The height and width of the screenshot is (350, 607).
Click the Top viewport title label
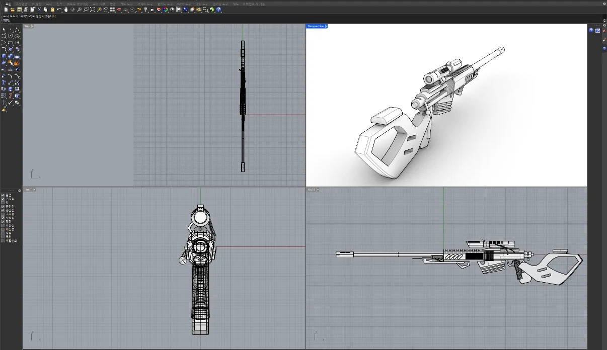tap(27, 26)
